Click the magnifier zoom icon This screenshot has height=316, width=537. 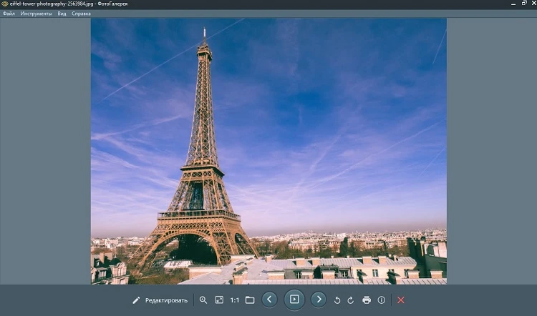pos(203,300)
